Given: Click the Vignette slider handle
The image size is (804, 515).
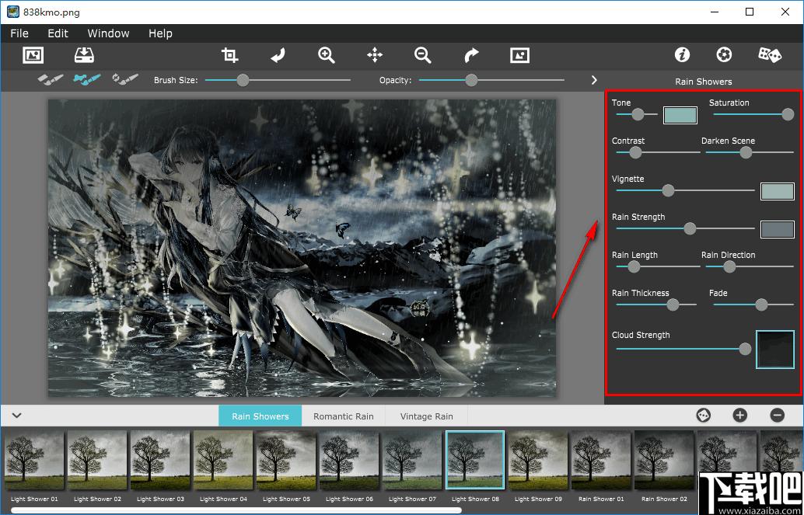Looking at the screenshot, I should click(x=668, y=190).
